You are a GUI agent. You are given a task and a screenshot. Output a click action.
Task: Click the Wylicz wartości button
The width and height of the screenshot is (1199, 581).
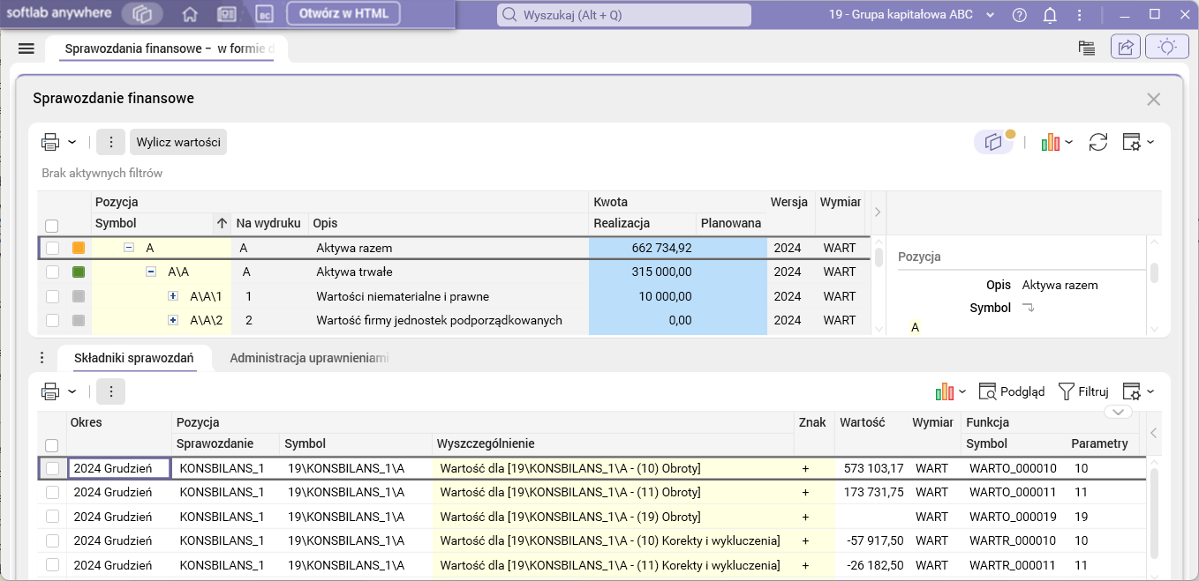click(178, 142)
